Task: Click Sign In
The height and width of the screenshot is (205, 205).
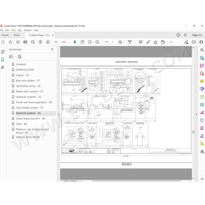Action: [x=197, y=35]
